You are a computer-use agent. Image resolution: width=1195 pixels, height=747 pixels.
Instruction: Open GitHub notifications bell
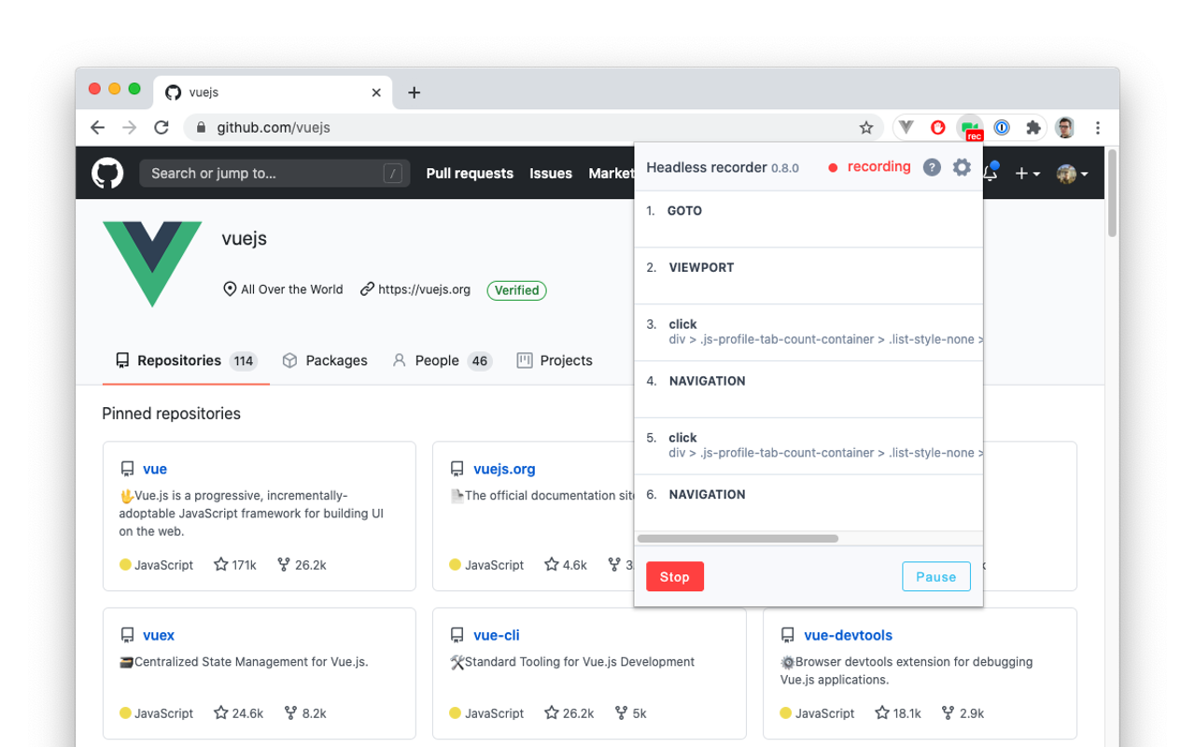[991, 173]
